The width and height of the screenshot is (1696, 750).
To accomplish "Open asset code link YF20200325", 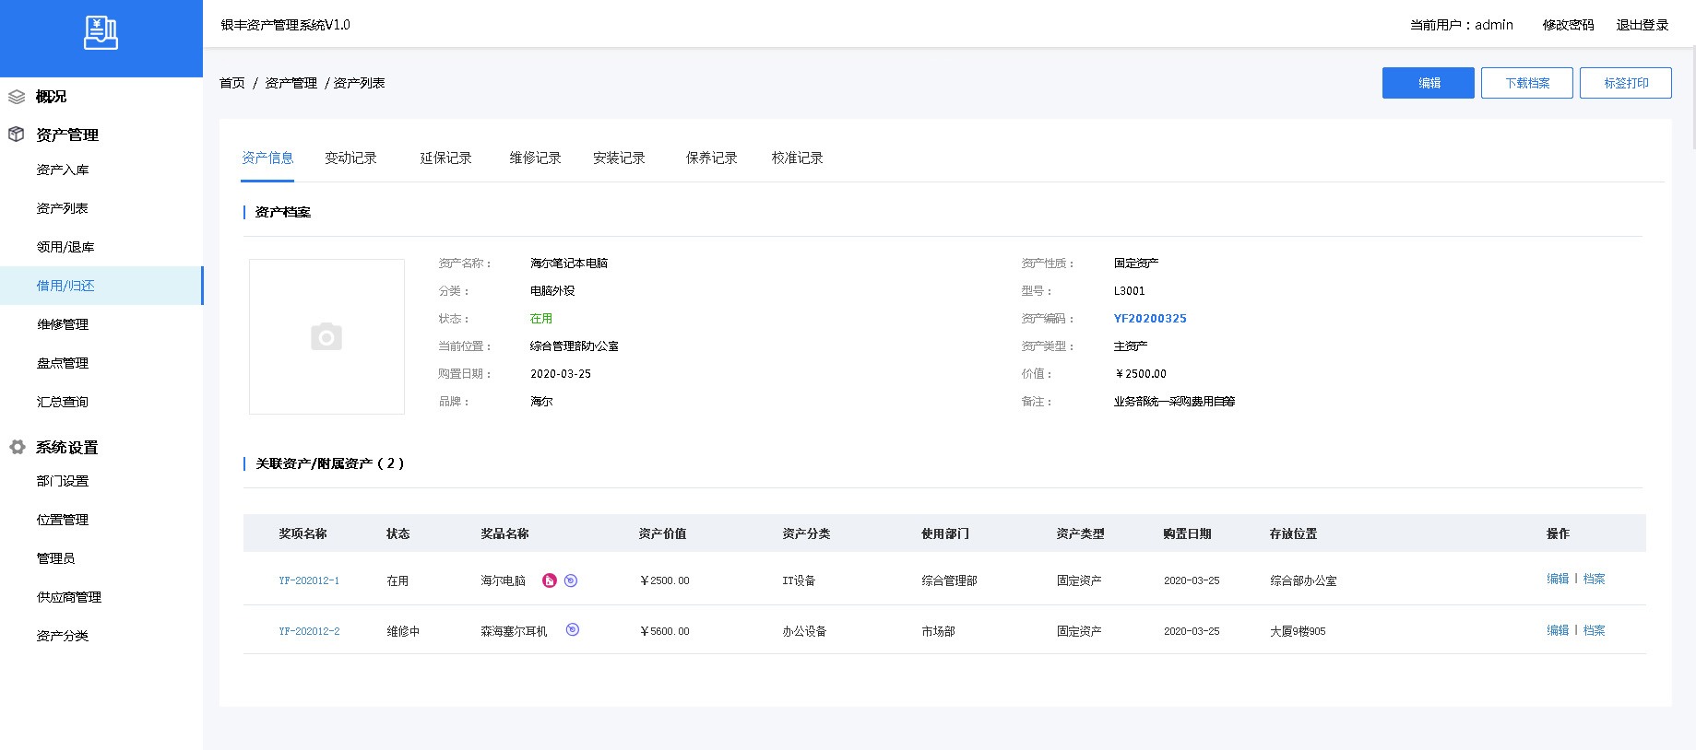I will [1150, 319].
